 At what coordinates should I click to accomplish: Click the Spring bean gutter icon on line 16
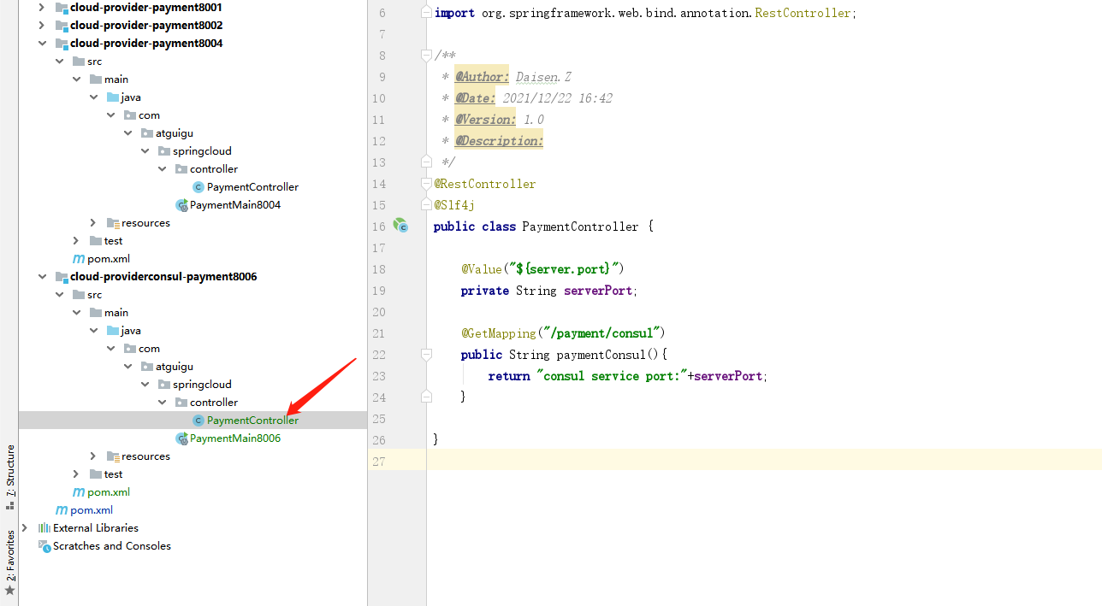[x=400, y=226]
